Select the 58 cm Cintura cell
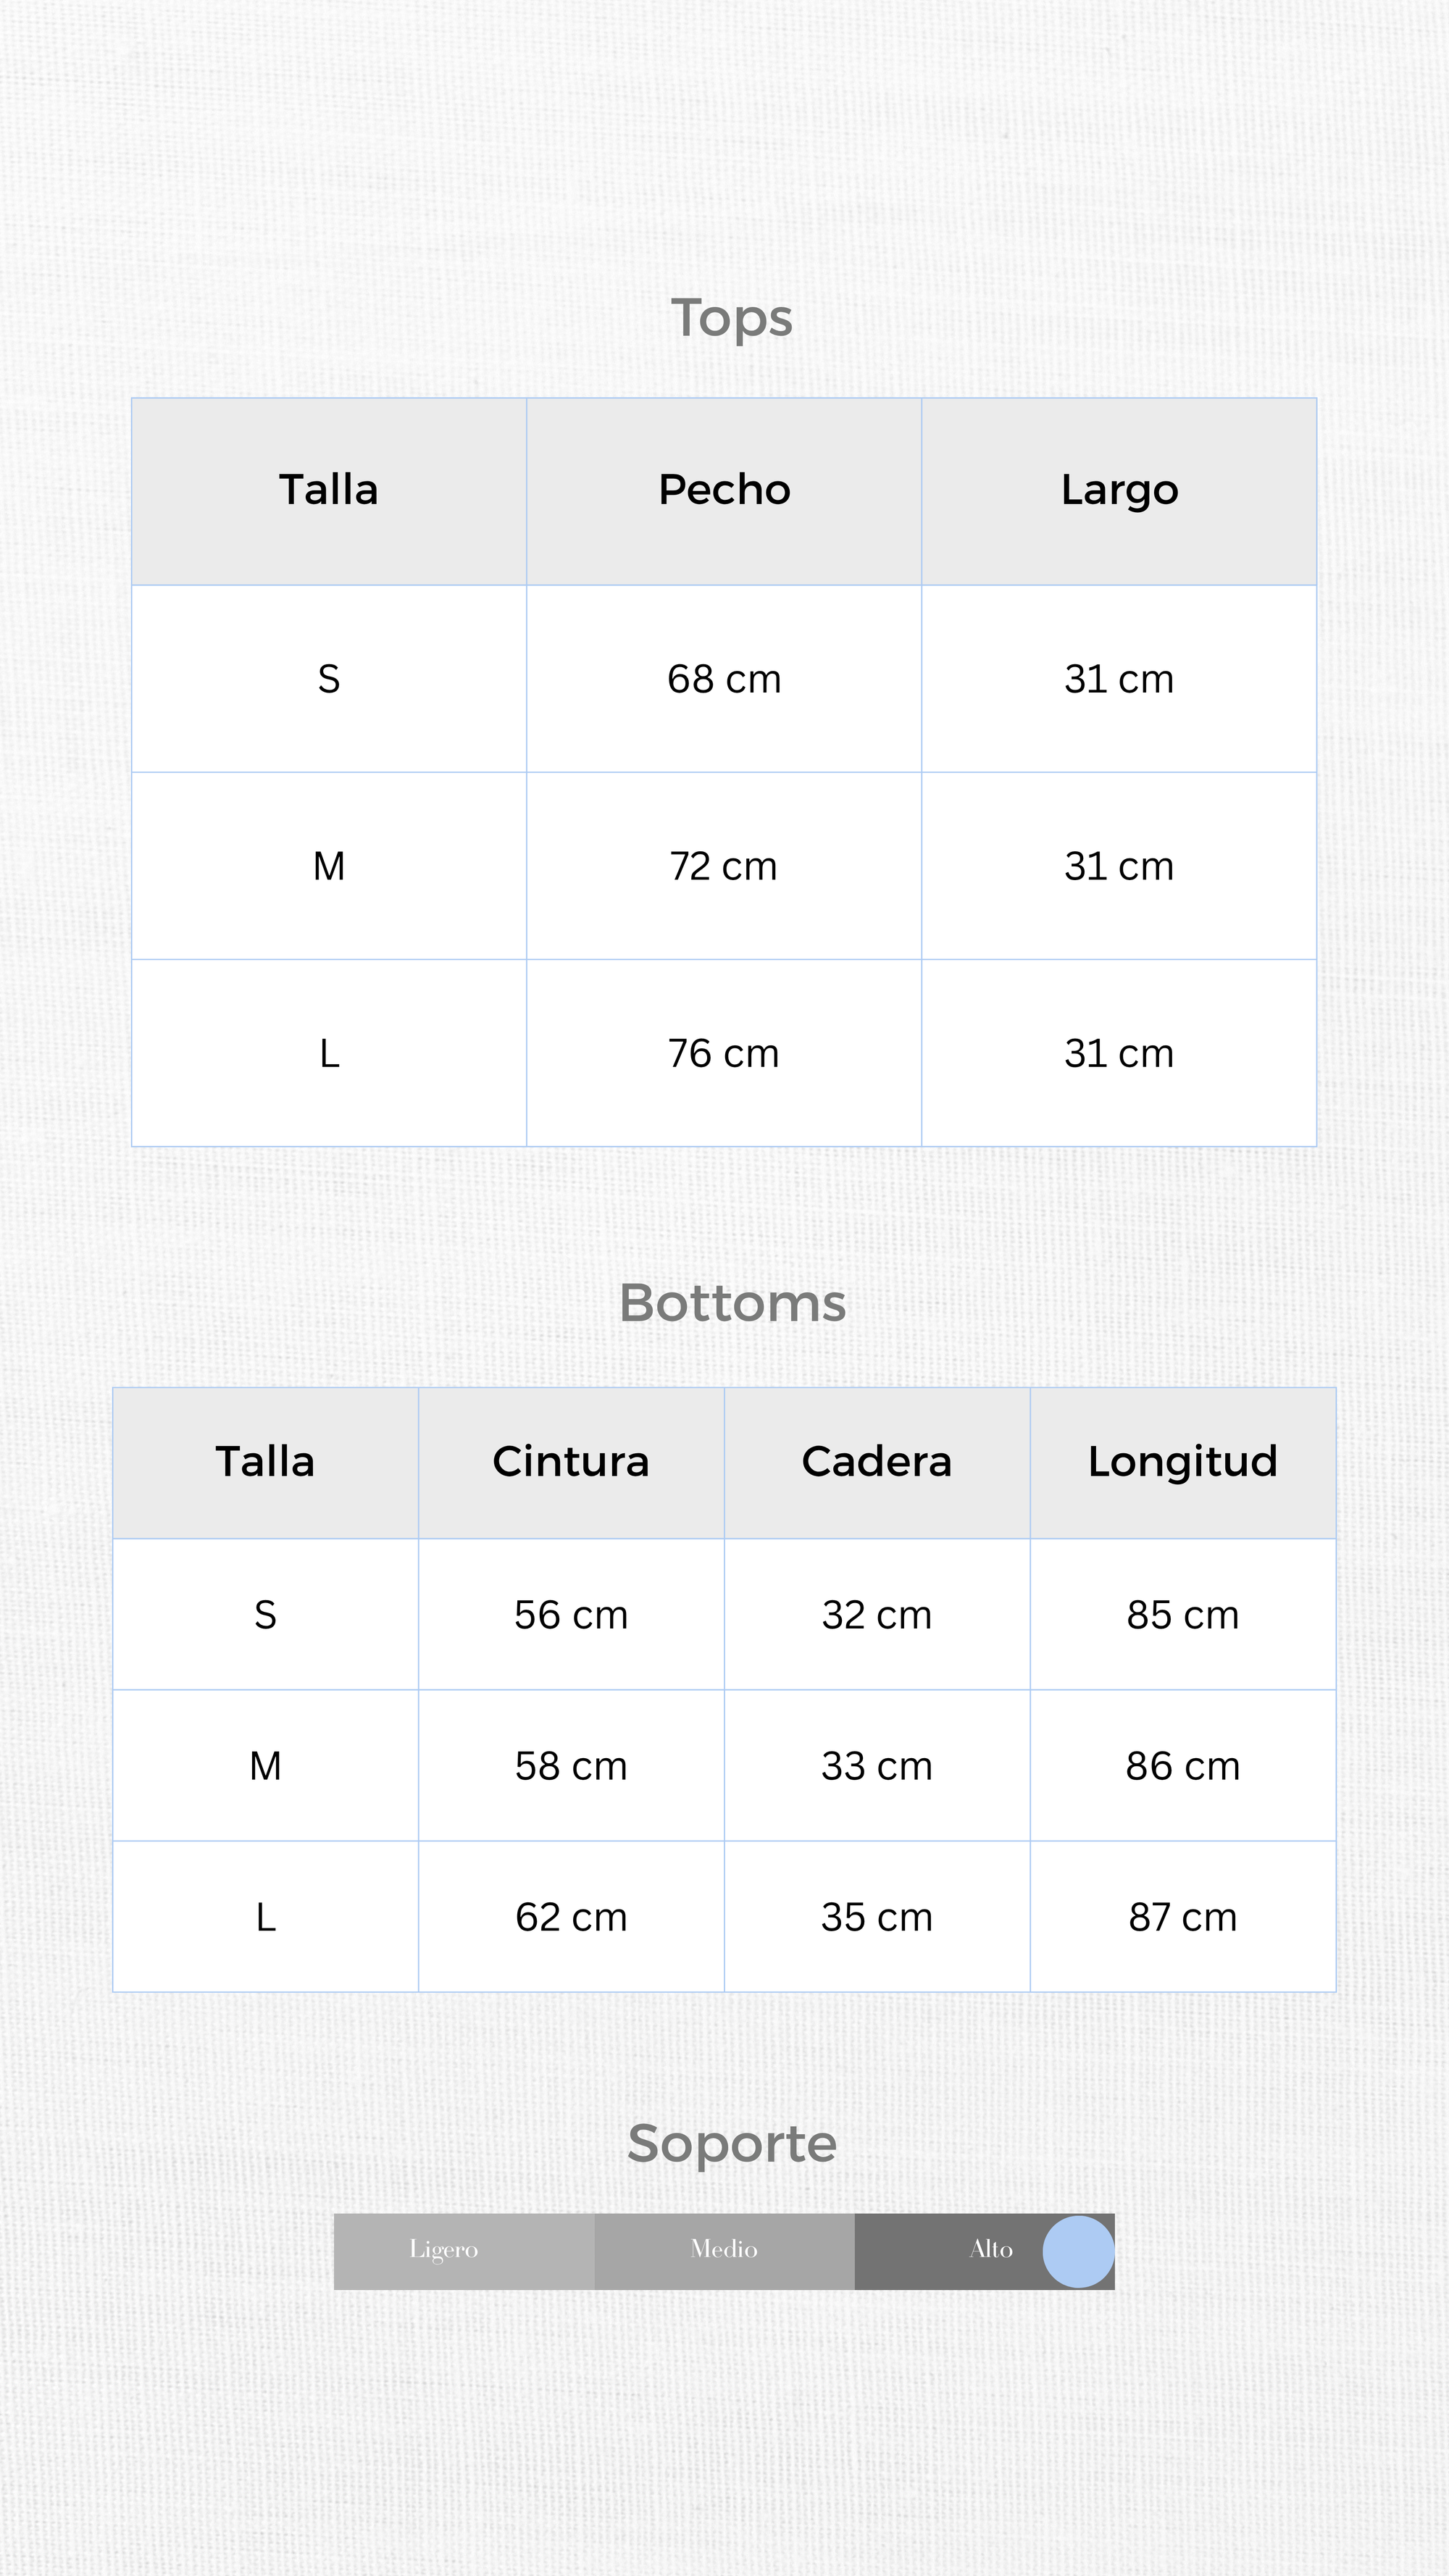 point(571,1766)
